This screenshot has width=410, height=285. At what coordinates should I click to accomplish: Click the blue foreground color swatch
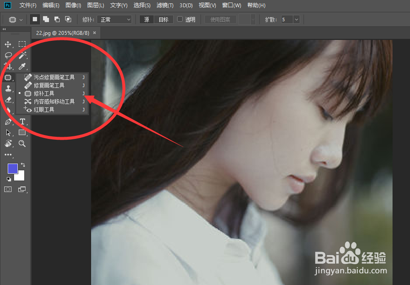(x=12, y=169)
